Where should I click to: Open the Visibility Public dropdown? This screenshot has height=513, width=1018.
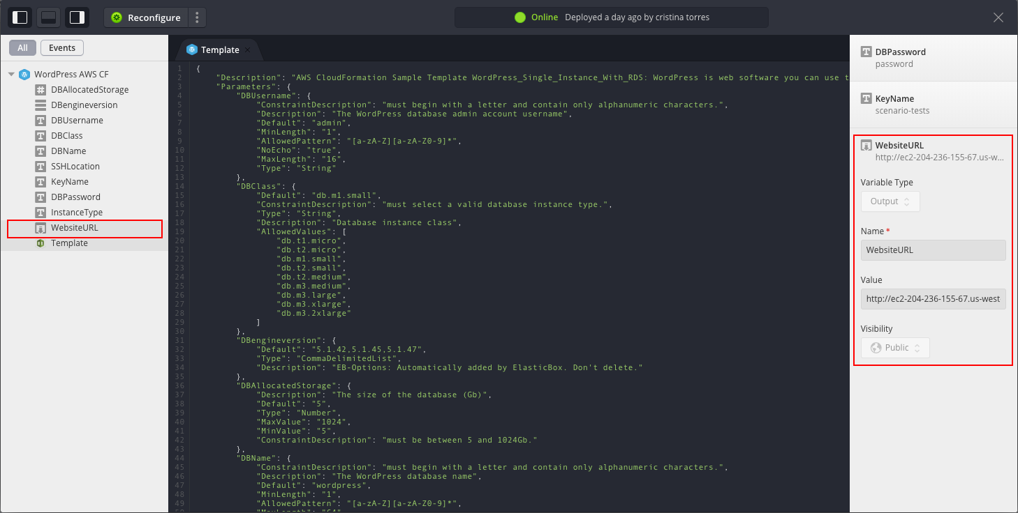[x=895, y=348]
